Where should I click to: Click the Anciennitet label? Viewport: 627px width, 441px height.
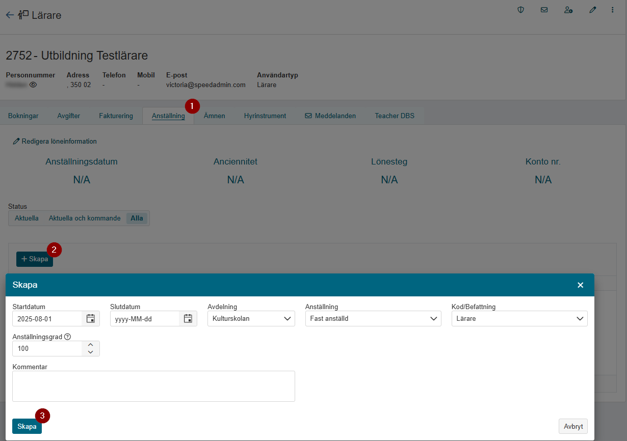pyautogui.click(x=236, y=162)
